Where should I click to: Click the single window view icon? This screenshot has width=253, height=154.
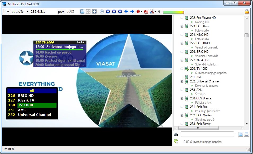82,11
